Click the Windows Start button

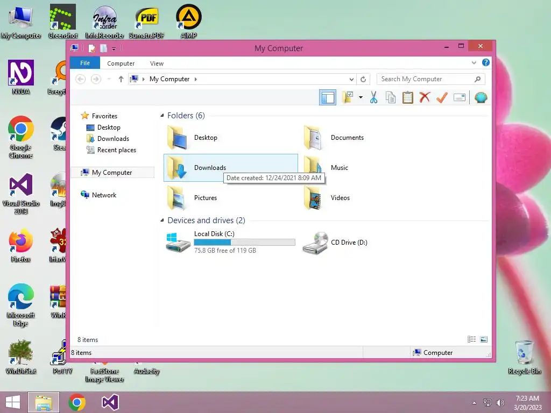13,402
